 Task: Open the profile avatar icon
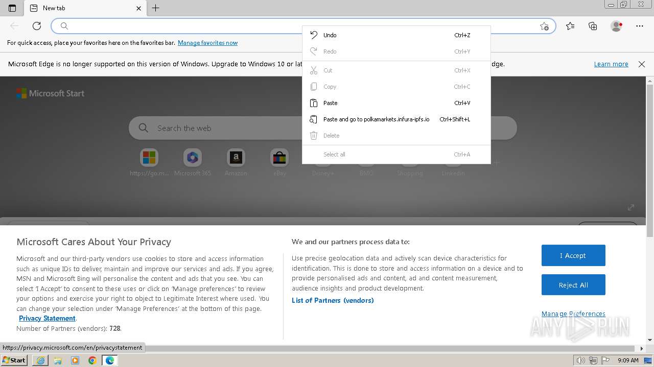(x=616, y=26)
